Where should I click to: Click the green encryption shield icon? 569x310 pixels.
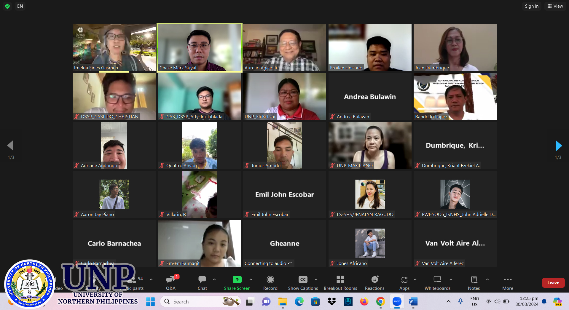click(8, 6)
